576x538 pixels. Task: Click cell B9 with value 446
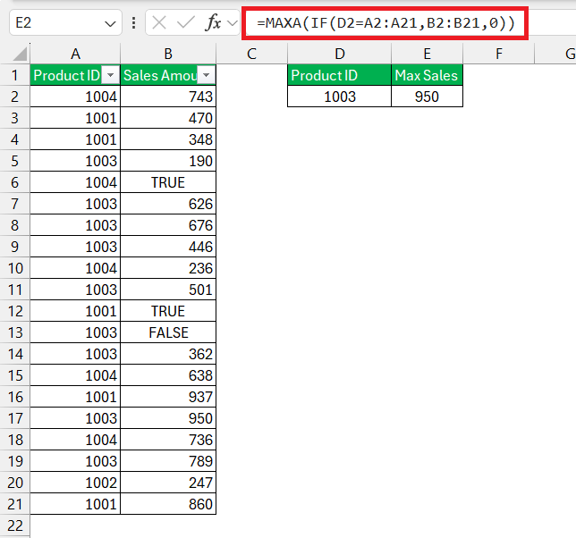[168, 247]
